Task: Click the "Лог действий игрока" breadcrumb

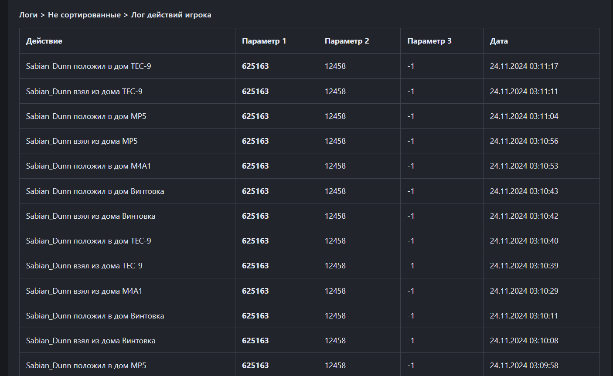Action: click(171, 15)
